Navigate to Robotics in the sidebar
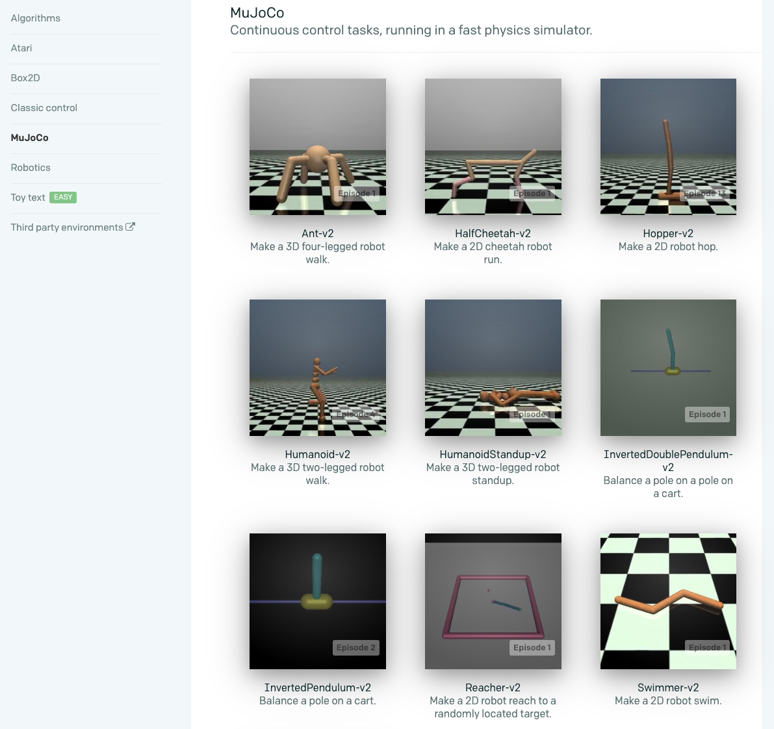 31,168
